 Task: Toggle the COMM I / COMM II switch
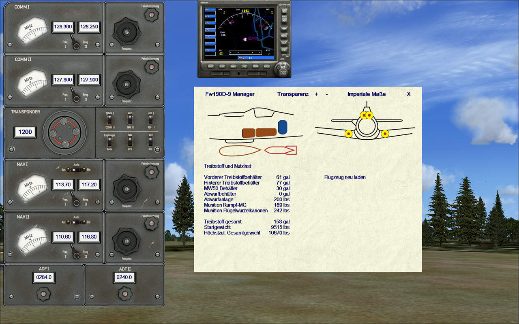point(109,119)
